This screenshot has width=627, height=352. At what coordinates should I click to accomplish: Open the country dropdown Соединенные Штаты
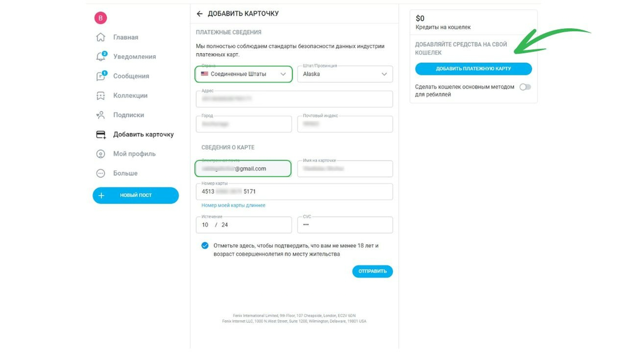pyautogui.click(x=243, y=74)
